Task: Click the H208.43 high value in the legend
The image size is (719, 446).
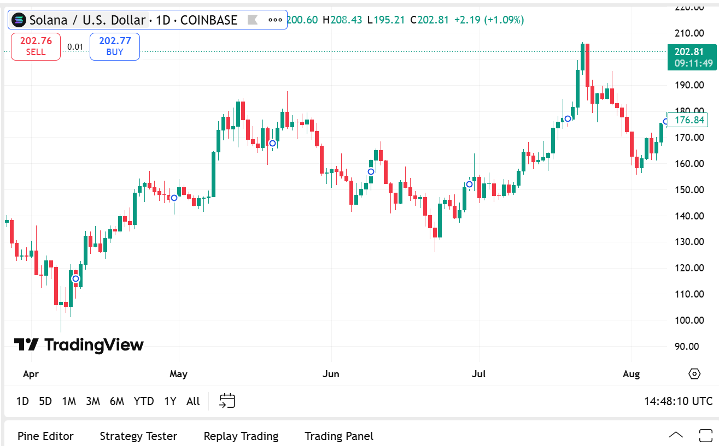Action: (x=342, y=20)
